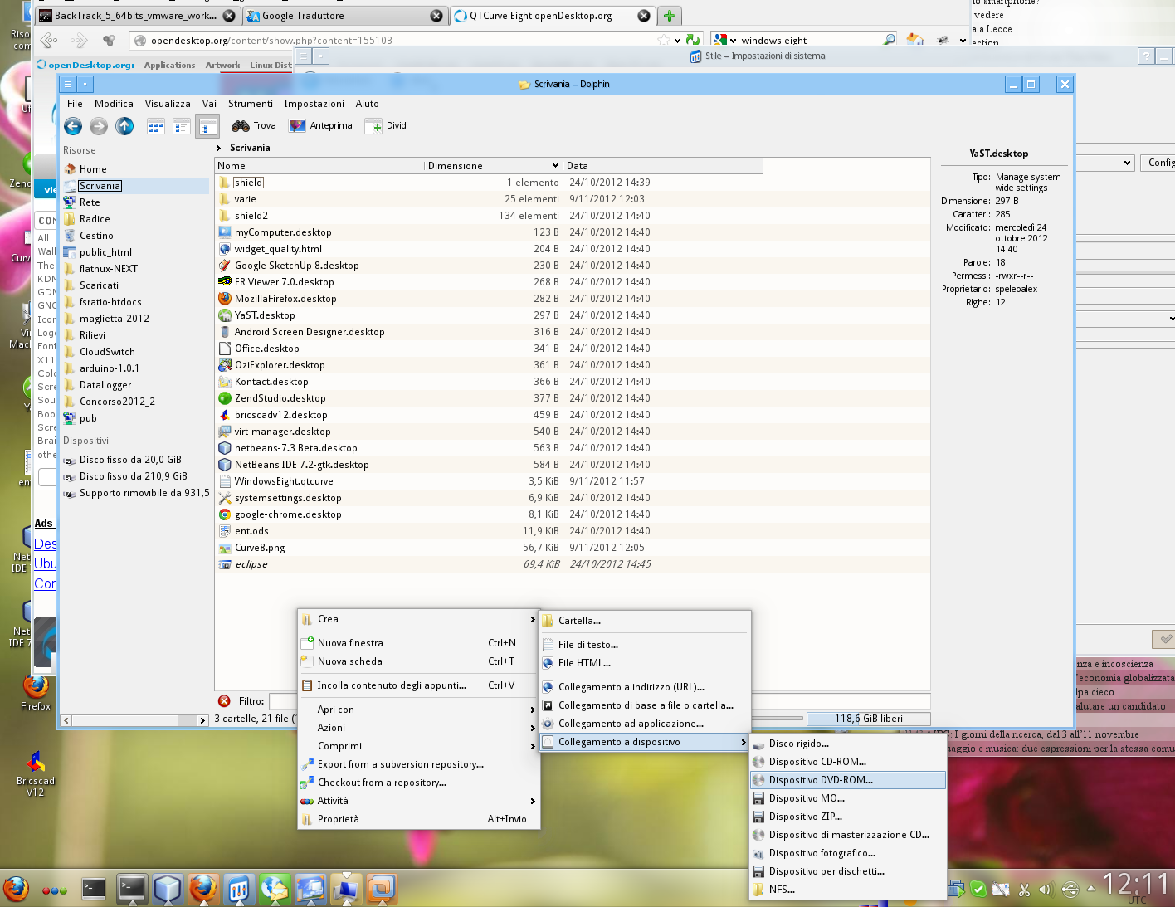Open File menu in Dolphin
Screen dimensions: 1175x907
[75, 104]
